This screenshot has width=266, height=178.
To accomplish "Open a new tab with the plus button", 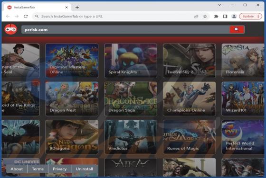I will pos(77,7).
